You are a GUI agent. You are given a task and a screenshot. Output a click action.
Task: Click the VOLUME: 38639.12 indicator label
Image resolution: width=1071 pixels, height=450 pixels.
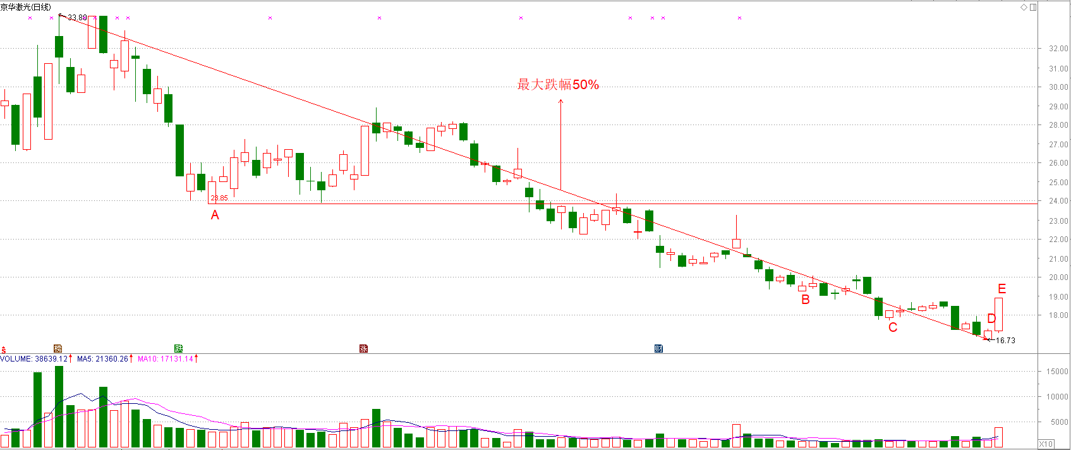coord(34,359)
